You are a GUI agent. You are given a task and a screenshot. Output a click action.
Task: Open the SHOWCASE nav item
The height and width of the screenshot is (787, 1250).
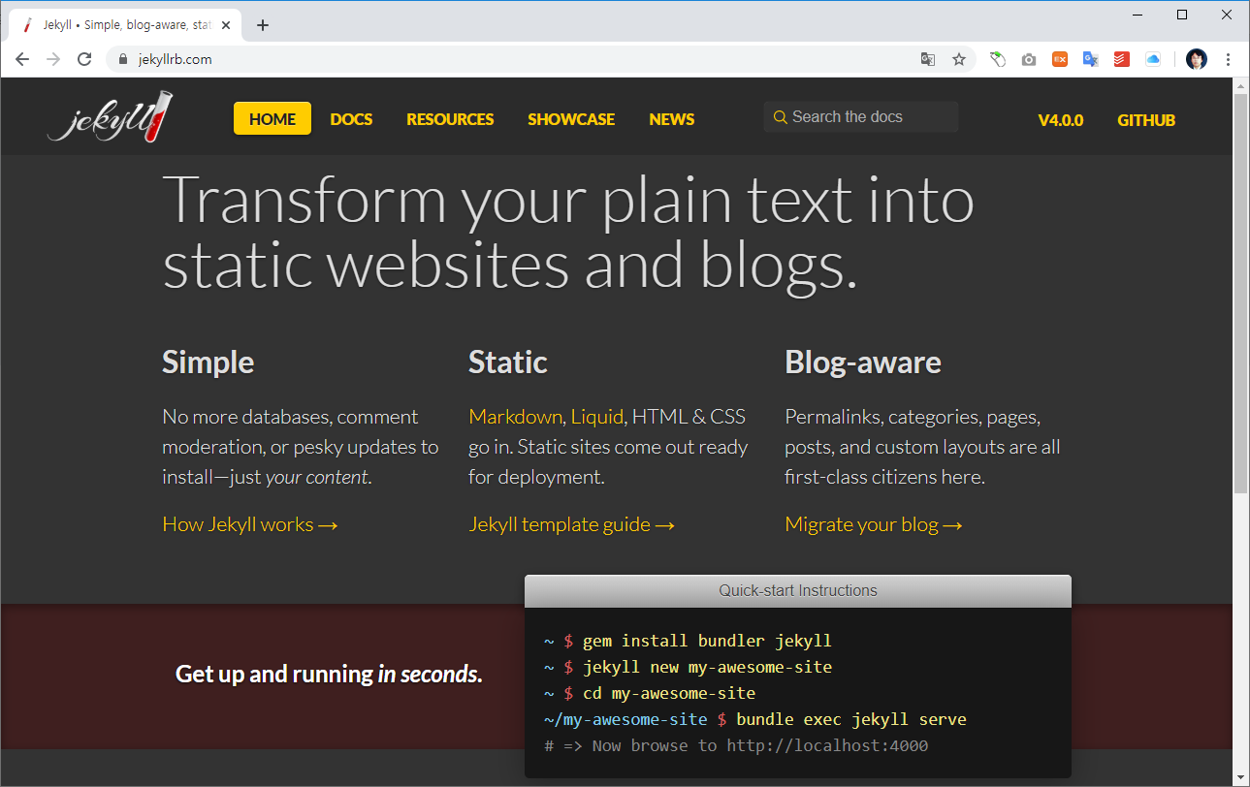[571, 119]
